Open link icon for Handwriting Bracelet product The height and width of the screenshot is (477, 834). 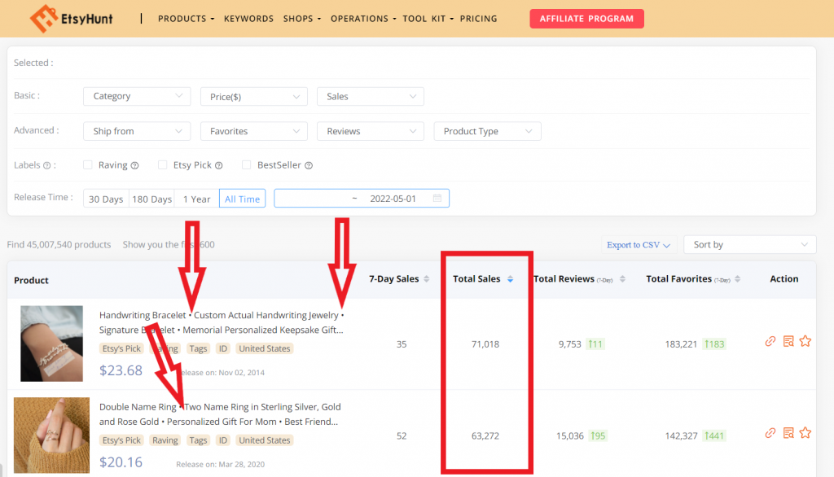point(770,341)
